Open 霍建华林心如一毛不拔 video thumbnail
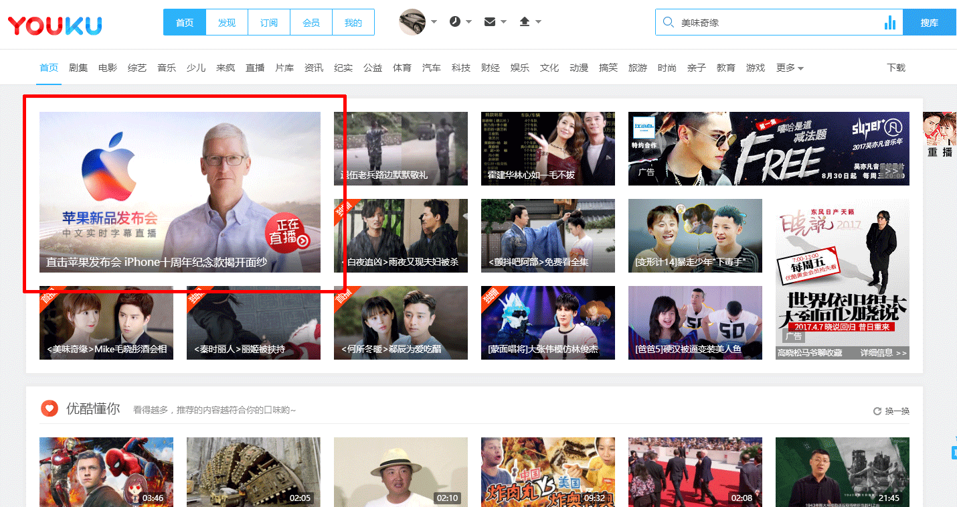Screen dimensions: 957x507 coord(548,149)
